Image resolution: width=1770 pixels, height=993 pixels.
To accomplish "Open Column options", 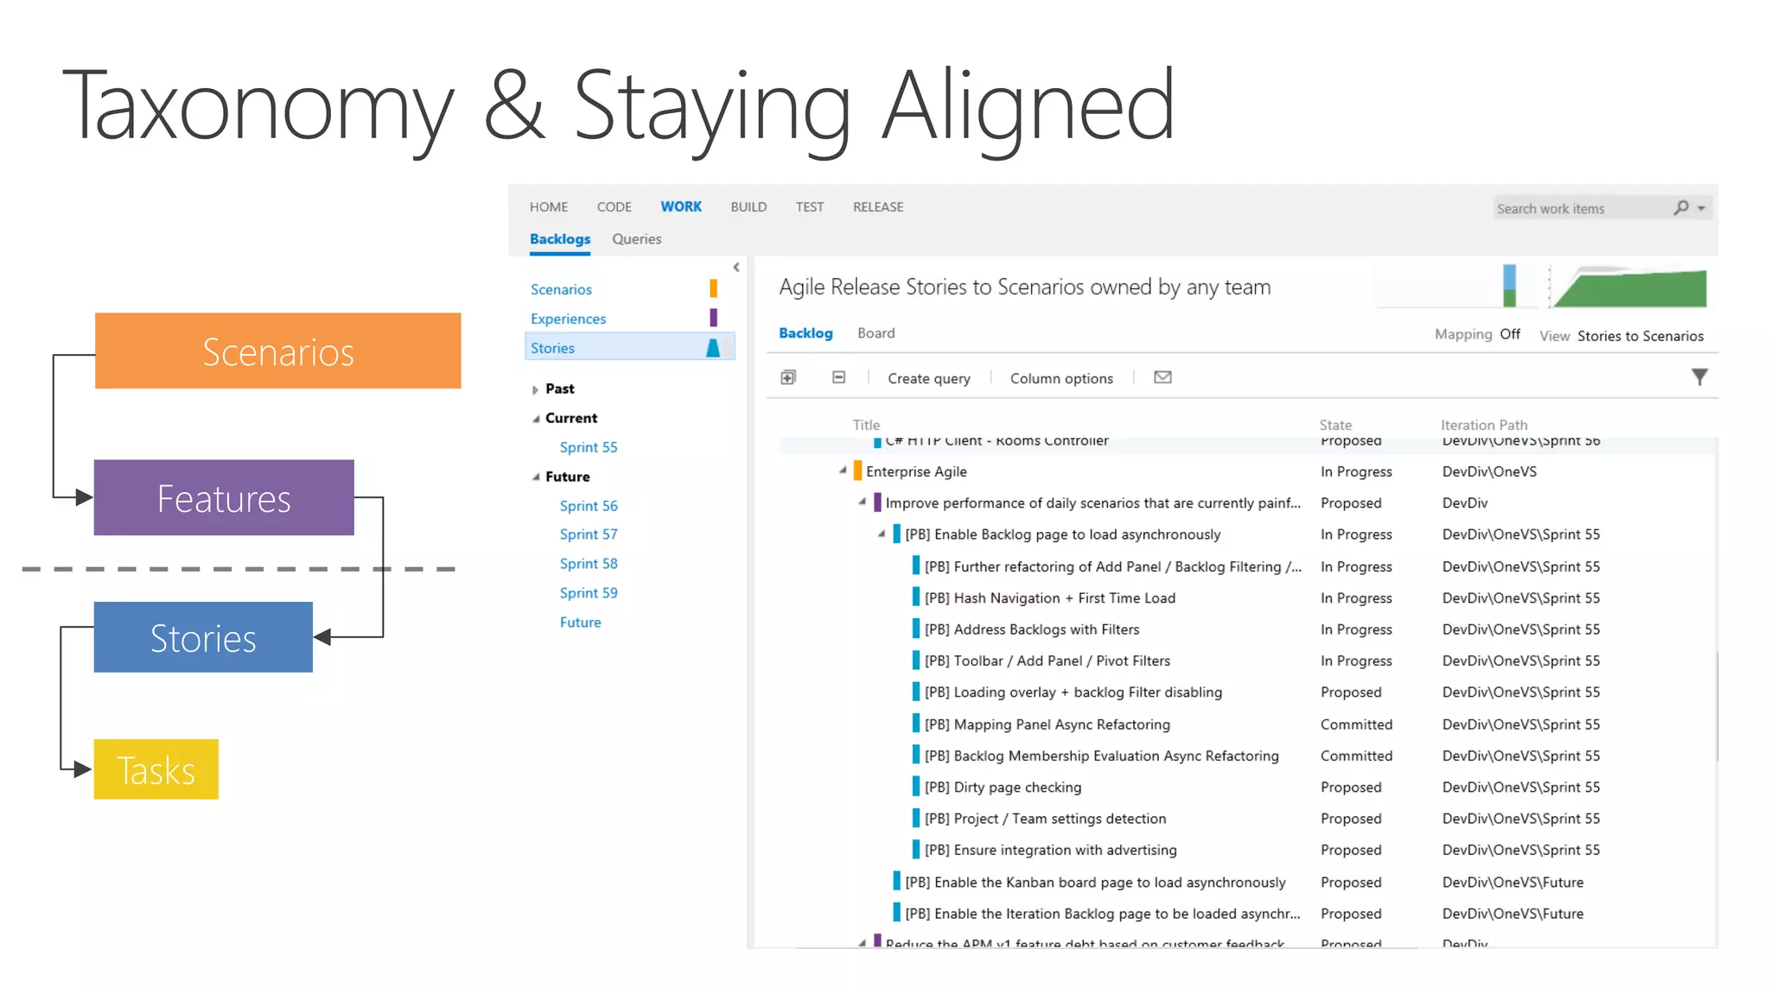I will click(x=1061, y=378).
